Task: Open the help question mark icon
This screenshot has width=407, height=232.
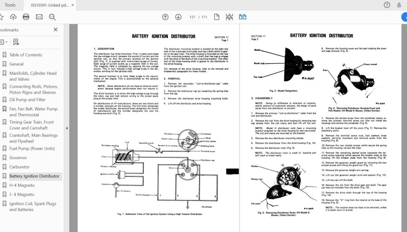Action: coord(387,5)
